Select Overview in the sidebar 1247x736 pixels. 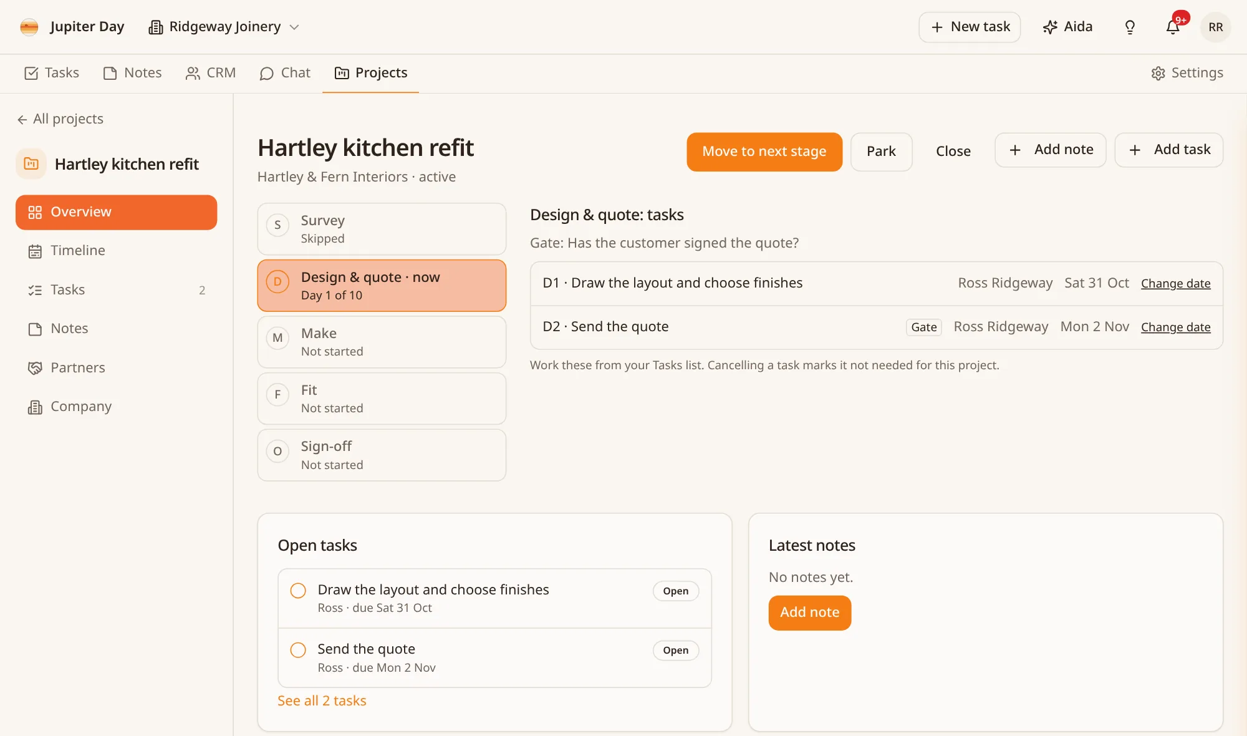click(117, 212)
